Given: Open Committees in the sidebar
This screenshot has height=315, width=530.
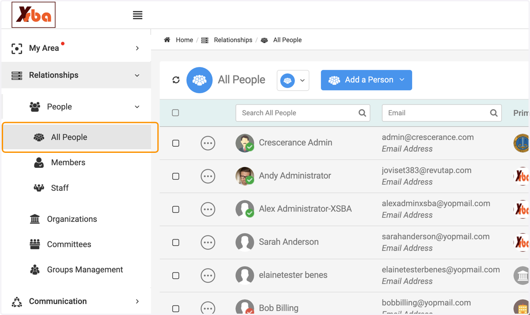Looking at the screenshot, I should point(69,244).
